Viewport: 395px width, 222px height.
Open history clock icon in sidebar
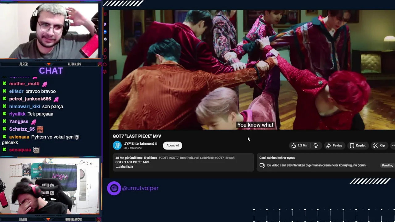point(105,57)
